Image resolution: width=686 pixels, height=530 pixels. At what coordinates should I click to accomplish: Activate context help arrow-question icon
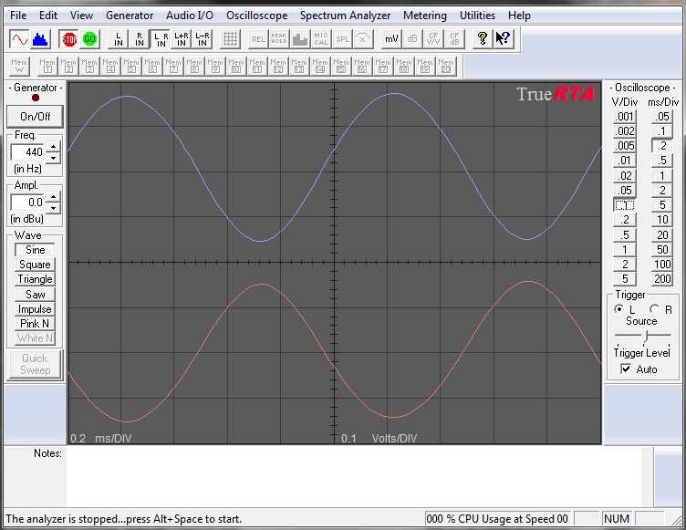pyautogui.click(x=504, y=39)
